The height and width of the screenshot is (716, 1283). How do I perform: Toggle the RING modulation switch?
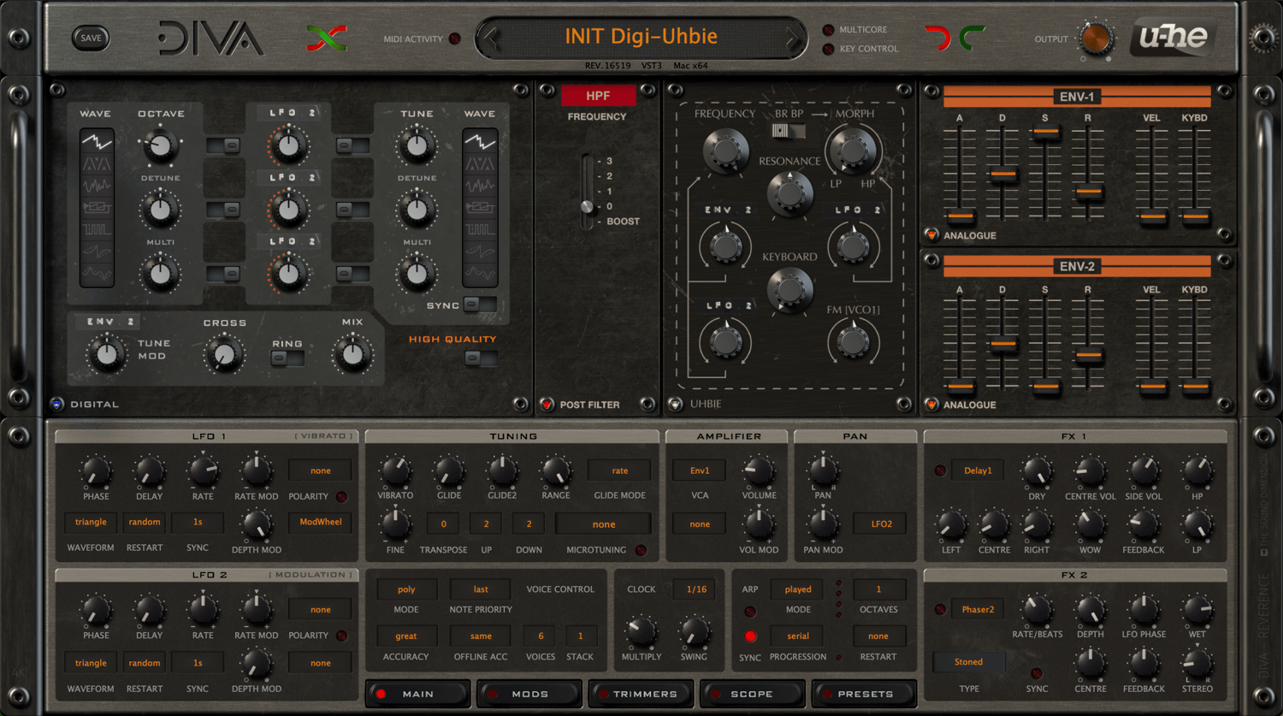pos(287,358)
